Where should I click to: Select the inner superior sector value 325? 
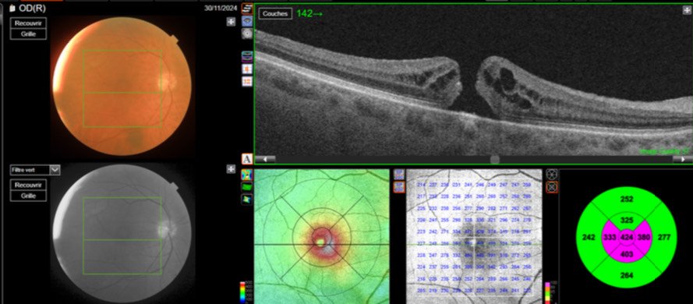627,220
